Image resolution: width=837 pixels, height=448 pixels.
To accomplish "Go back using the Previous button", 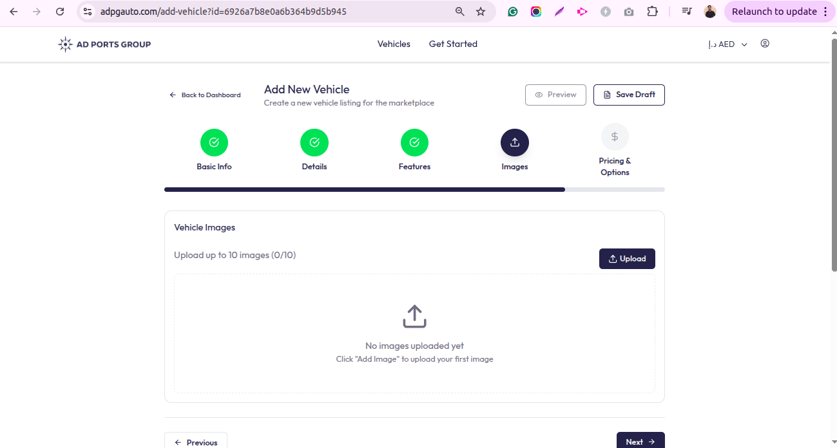I will tap(196, 442).
